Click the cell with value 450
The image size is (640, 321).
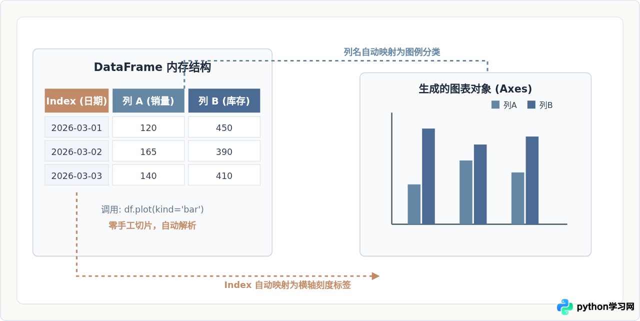click(x=224, y=127)
